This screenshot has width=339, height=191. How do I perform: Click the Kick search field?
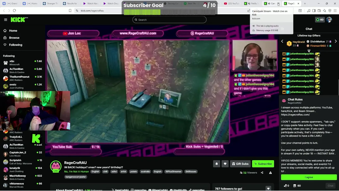(x=169, y=20)
